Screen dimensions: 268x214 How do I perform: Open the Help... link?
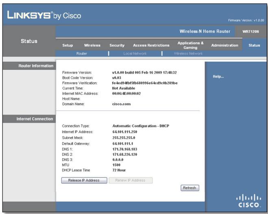pos(218,76)
